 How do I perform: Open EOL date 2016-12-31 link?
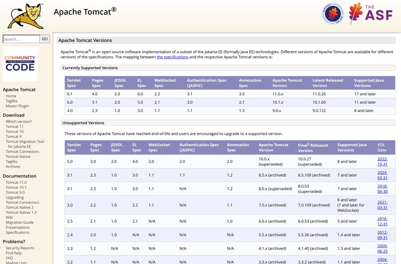383,221
